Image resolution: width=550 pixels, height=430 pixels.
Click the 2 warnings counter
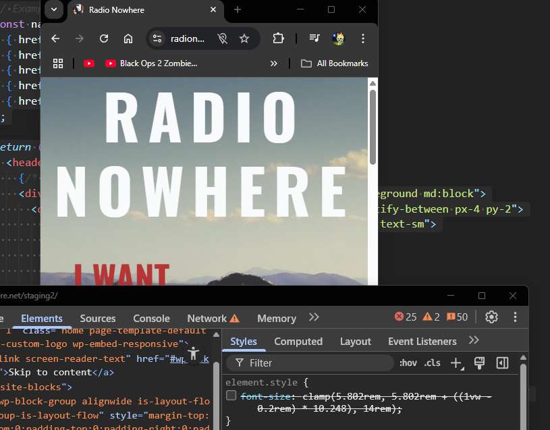point(431,317)
